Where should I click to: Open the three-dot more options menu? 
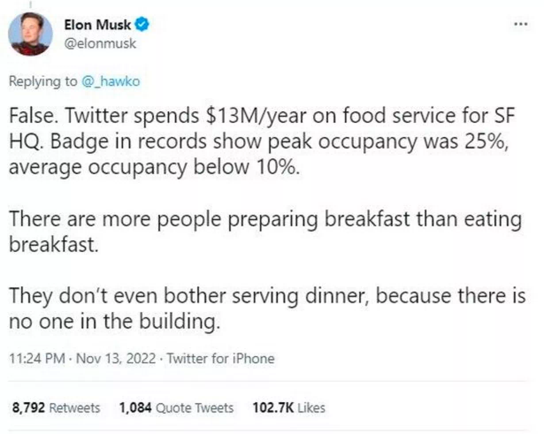tap(521, 24)
